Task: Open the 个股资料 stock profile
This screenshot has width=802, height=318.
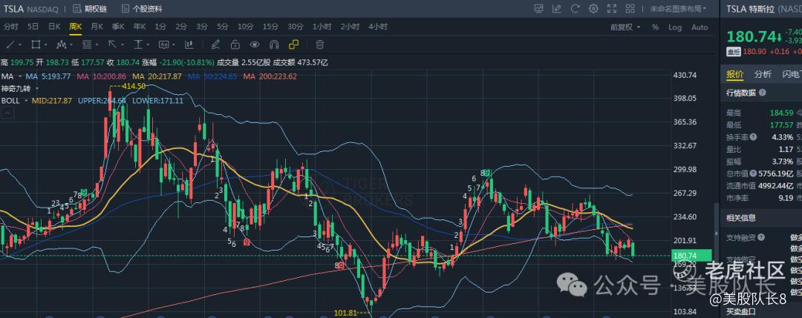Action: [x=142, y=9]
